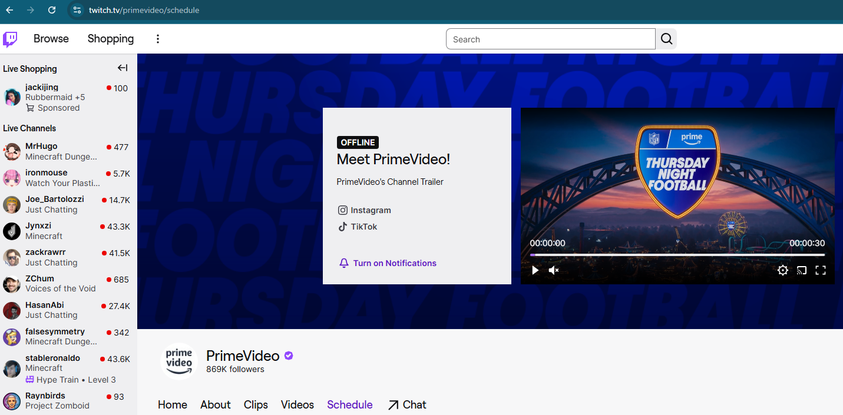Click the 'PrimeVideo's Channel Trailer' text
Viewport: 843px width, 415px height.
(390, 182)
